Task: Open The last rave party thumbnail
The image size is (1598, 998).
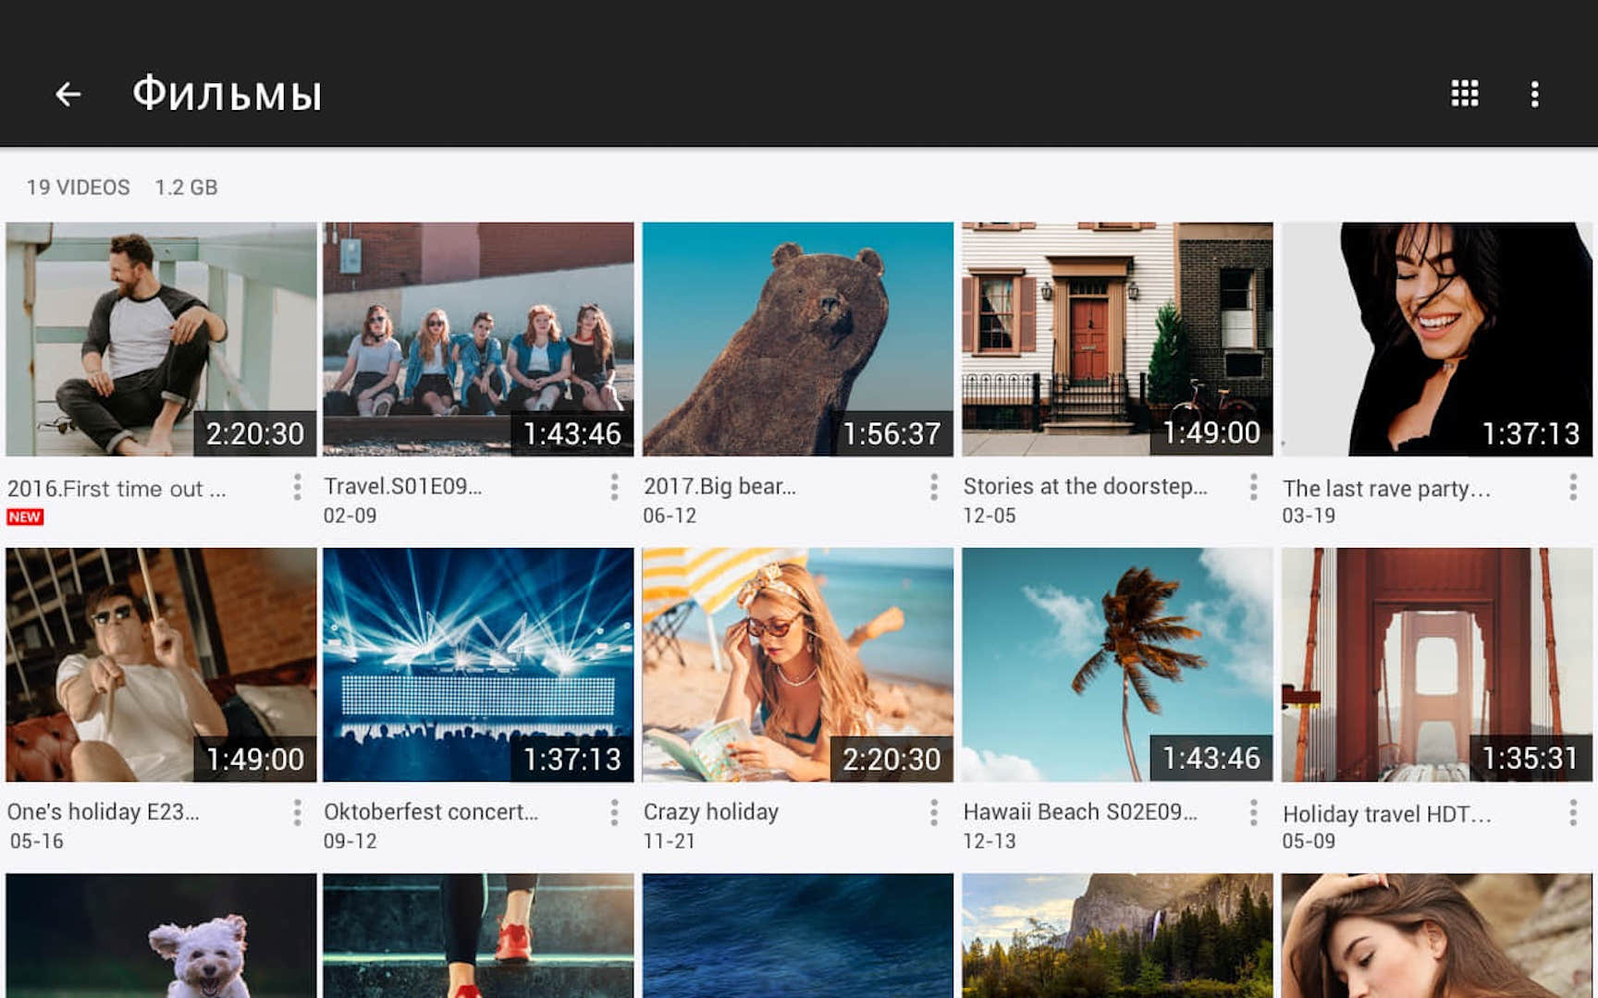Action: tap(1437, 339)
